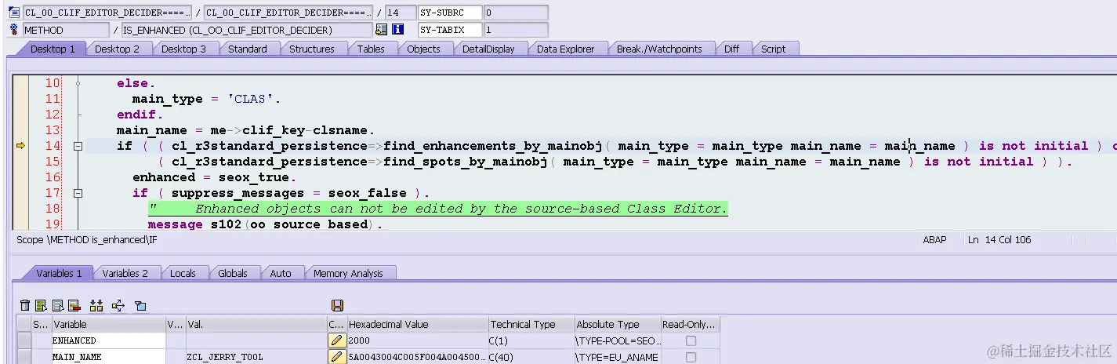Viewport: 1117px width, 364px height.
Task: Click the Ln 14 Col 106 status text
Action: click(x=999, y=240)
